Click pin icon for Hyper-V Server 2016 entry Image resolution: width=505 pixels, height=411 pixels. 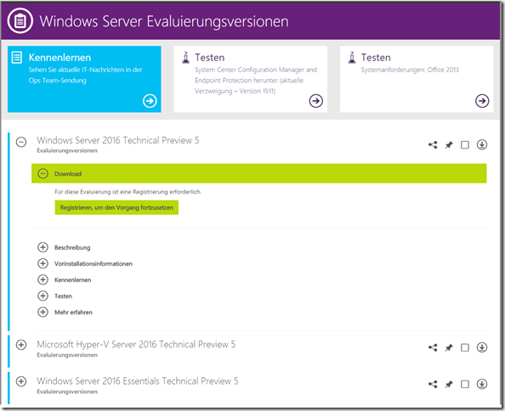449,347
